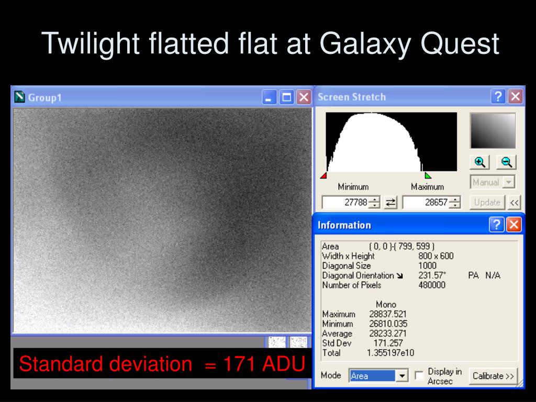This screenshot has height=402, width=536.
Task: Close the Screen Stretch window
Action: point(515,97)
